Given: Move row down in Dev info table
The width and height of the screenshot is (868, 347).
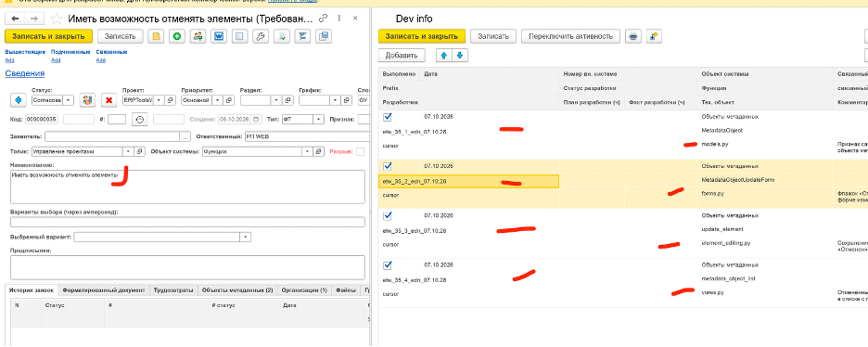Looking at the screenshot, I should tap(461, 55).
